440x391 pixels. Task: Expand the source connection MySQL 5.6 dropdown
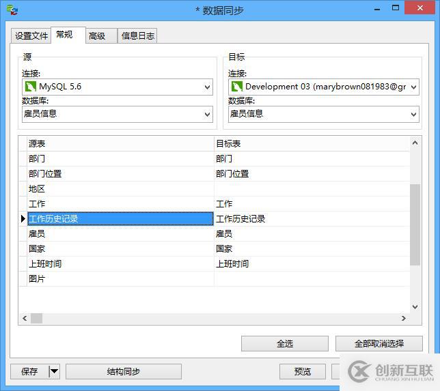[207, 87]
